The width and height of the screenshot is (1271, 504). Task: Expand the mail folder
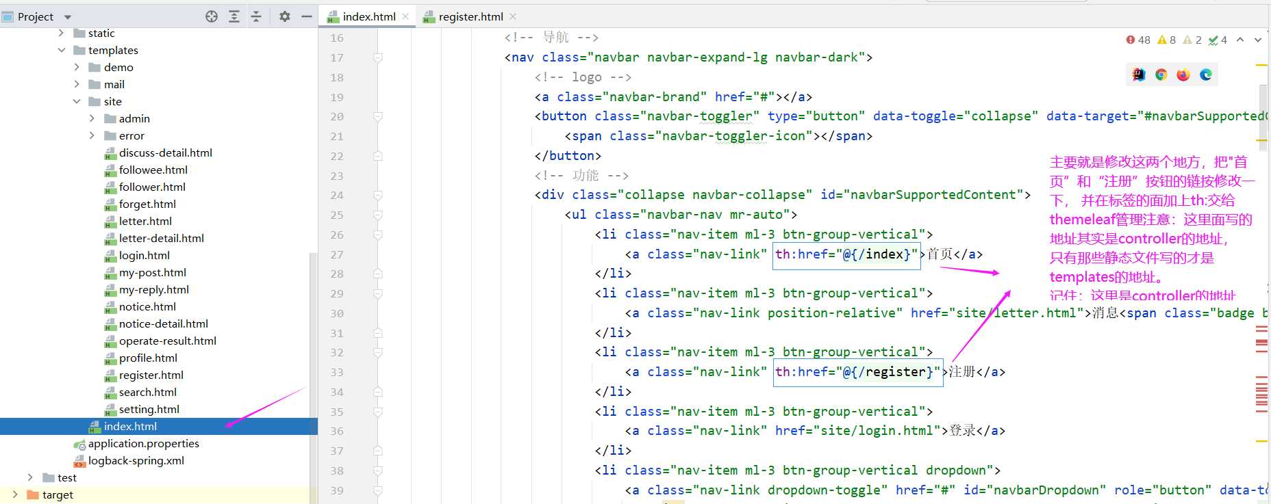(77, 84)
